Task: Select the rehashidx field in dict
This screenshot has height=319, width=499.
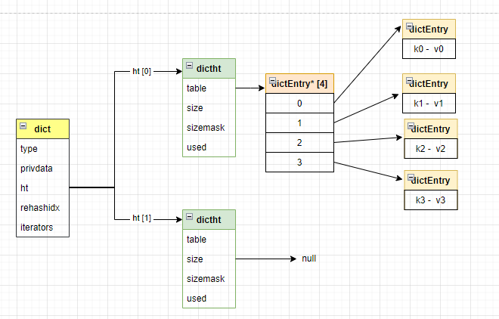Action: point(42,207)
